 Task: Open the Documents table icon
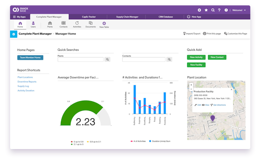pos(91,23)
